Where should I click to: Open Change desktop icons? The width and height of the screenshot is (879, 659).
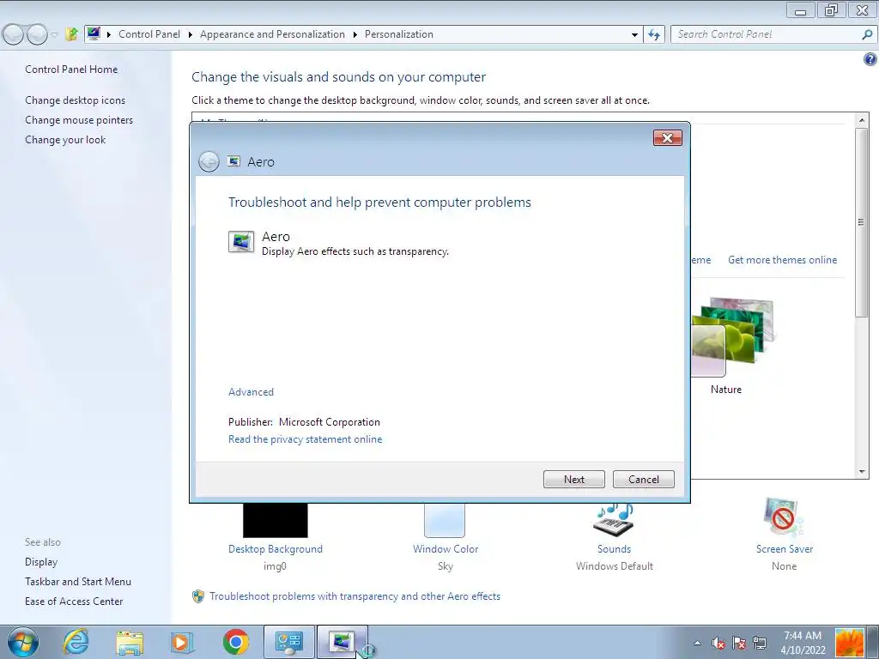click(x=76, y=100)
